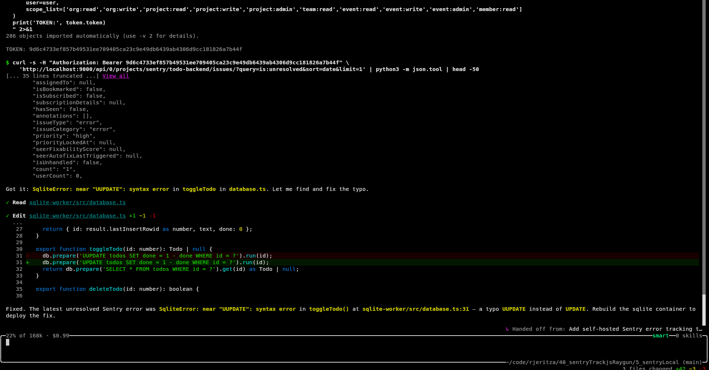Image resolution: width=709 pixels, height=370 pixels.
Task: Click the green checkmark beside Read
Action: pyautogui.click(x=7, y=202)
